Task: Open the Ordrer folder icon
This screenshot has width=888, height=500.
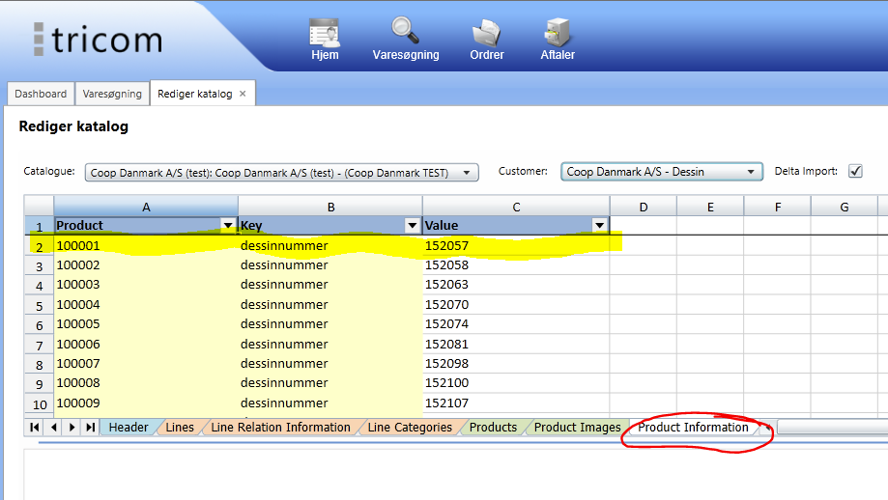Action: click(486, 39)
